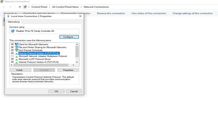Click the items list scroll right arrow
This screenshot has width=218, height=122.
click(x=73, y=65)
